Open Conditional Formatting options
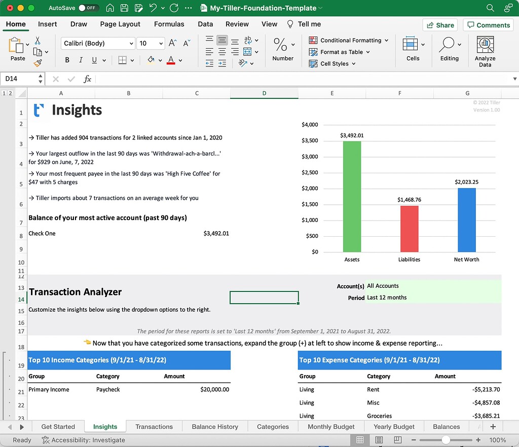The width and height of the screenshot is (519, 447). [x=348, y=40]
